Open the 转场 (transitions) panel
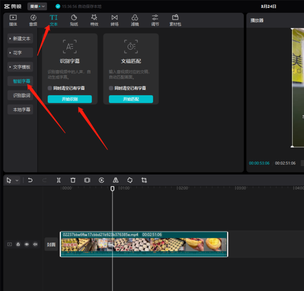The height and width of the screenshot is (291, 304). pos(115,20)
